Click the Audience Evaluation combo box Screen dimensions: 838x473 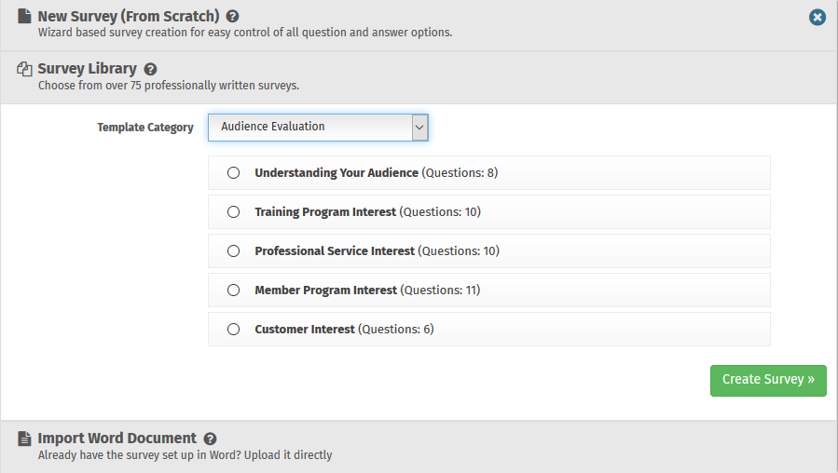click(x=309, y=128)
